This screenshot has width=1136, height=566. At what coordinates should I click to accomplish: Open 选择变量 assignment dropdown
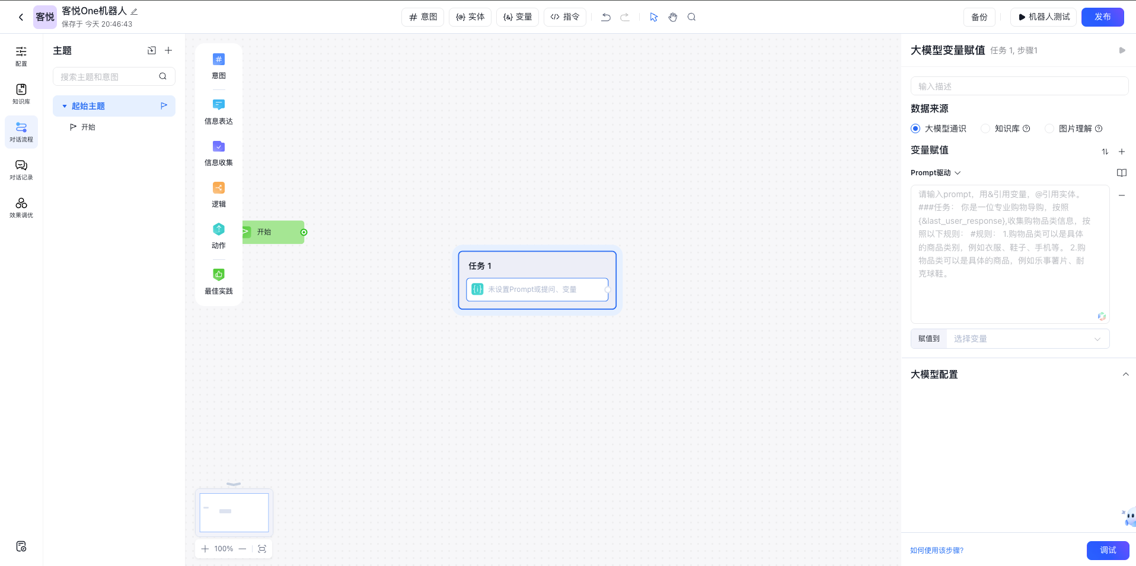coord(1026,339)
